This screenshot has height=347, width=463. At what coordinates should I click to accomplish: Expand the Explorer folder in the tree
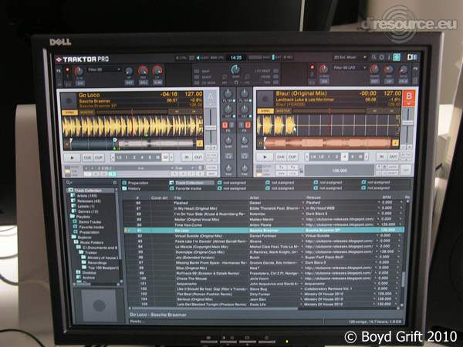coord(73,237)
